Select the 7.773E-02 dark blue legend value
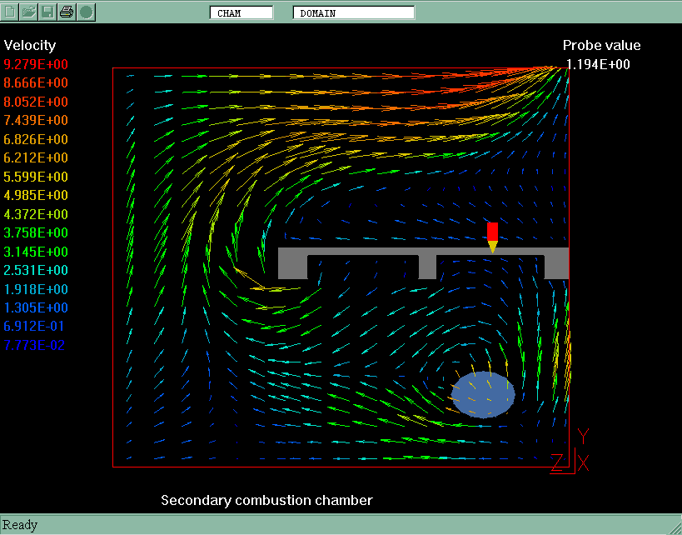This screenshot has height=535, width=682. pos(34,345)
